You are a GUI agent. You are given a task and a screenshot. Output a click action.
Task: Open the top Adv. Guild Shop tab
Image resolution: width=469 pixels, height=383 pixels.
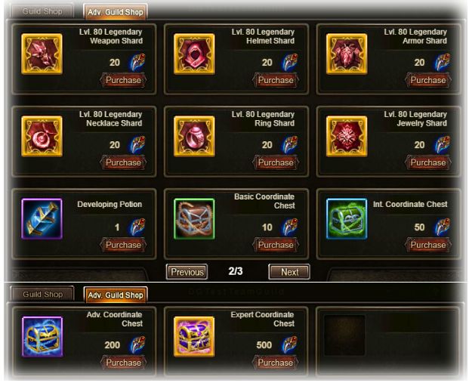tap(116, 12)
